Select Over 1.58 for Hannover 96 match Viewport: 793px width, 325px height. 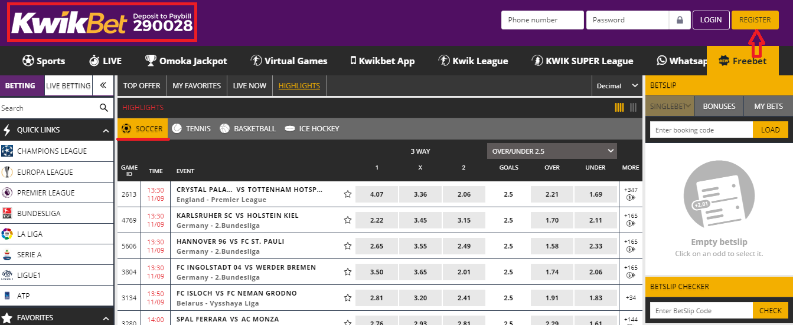pyautogui.click(x=552, y=246)
